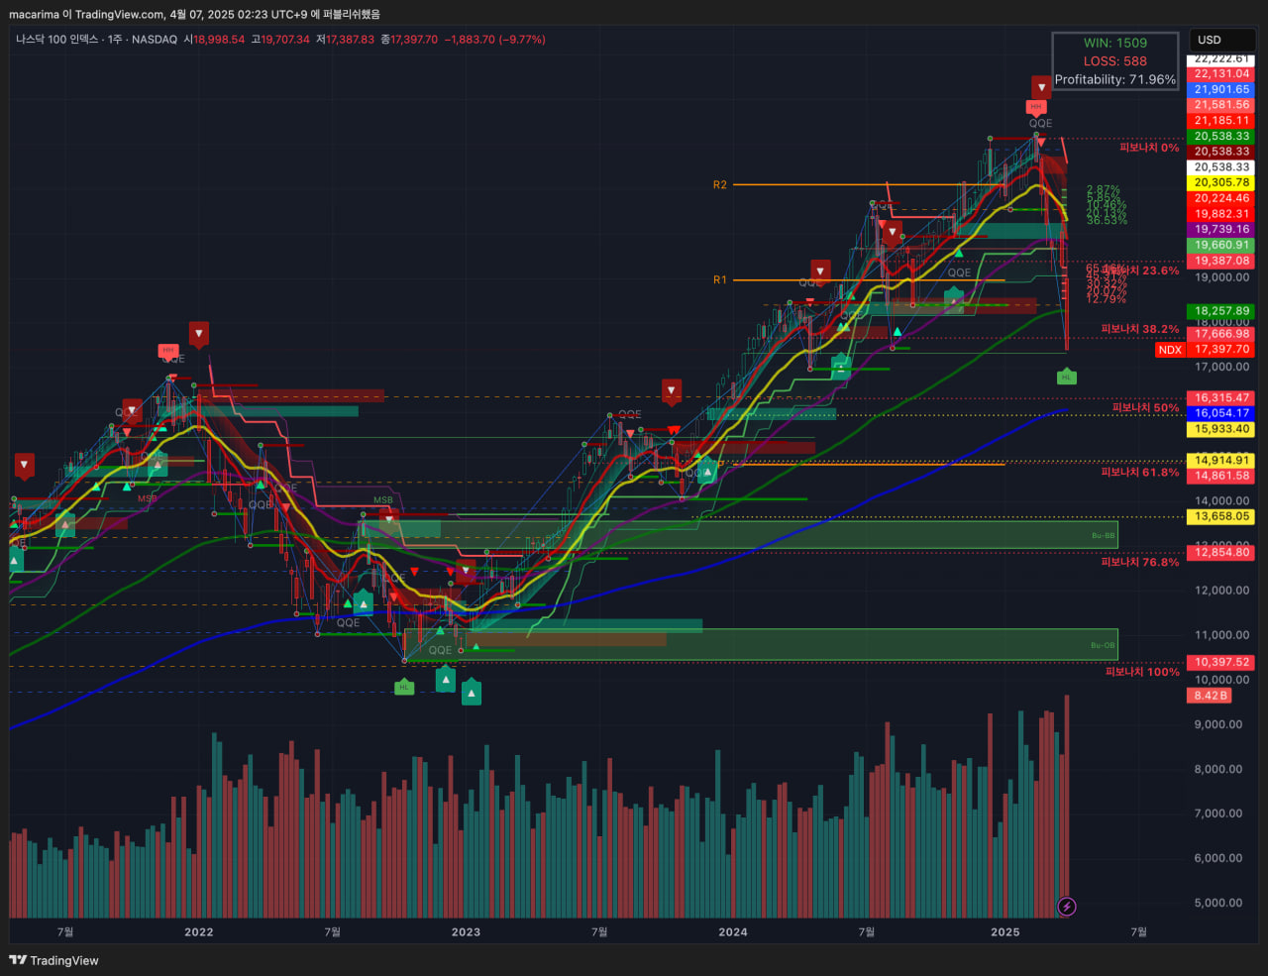Click the red down-arrow signal beside the R1 line
Screen dimensions: 1268x976
pos(820,270)
